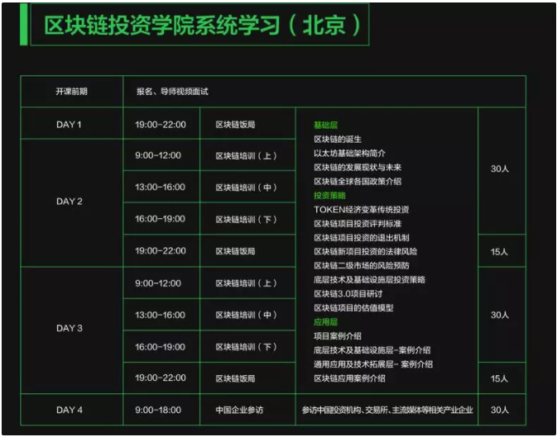Click 区块链培训（上） in DAY 3
The image size is (557, 437).
click(246, 283)
